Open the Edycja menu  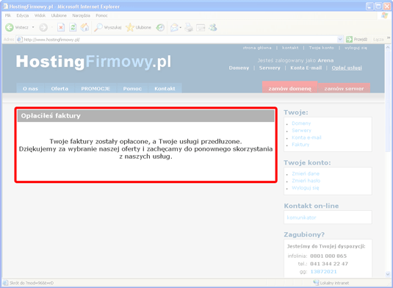pos(23,15)
